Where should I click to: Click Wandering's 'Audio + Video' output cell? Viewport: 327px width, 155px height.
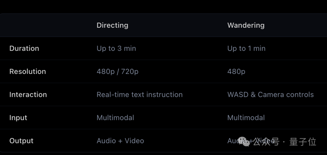(233, 141)
